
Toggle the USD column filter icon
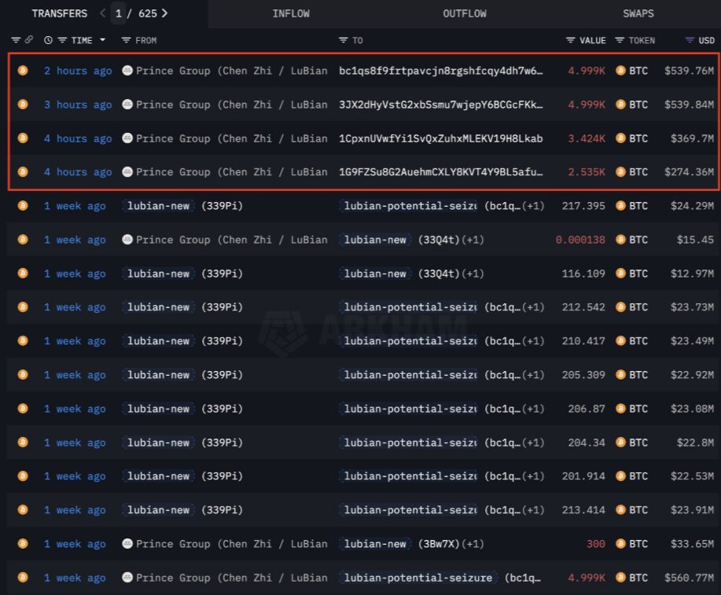(x=690, y=40)
